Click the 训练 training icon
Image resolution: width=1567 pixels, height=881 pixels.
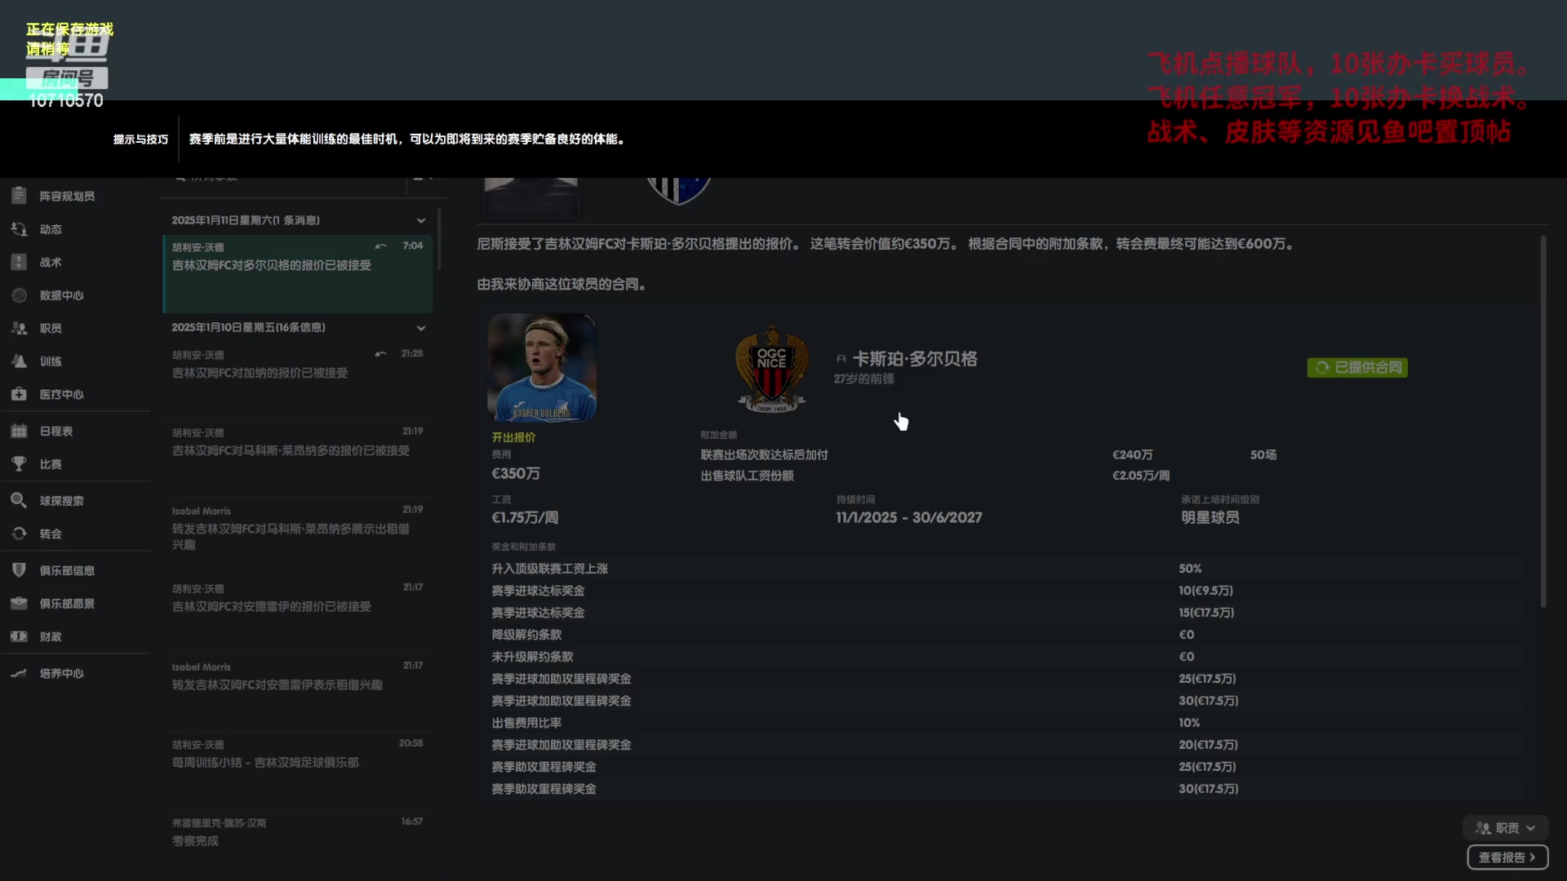[19, 361]
